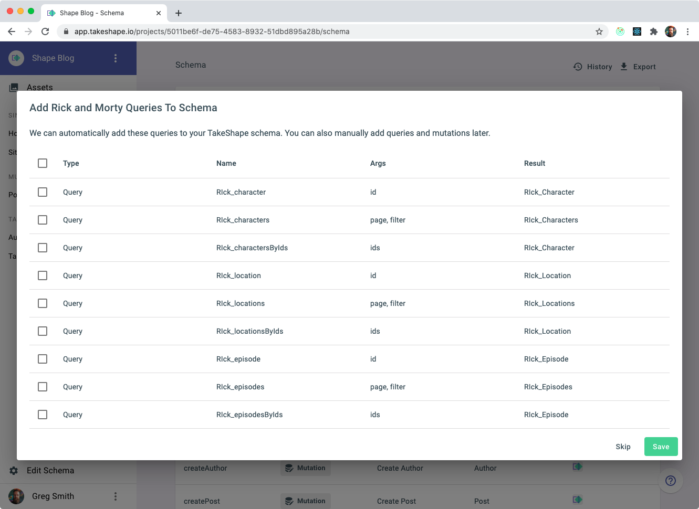Screen dimensions: 699x509
Task: Check the RIck_location query checkbox
Action: 43,275
